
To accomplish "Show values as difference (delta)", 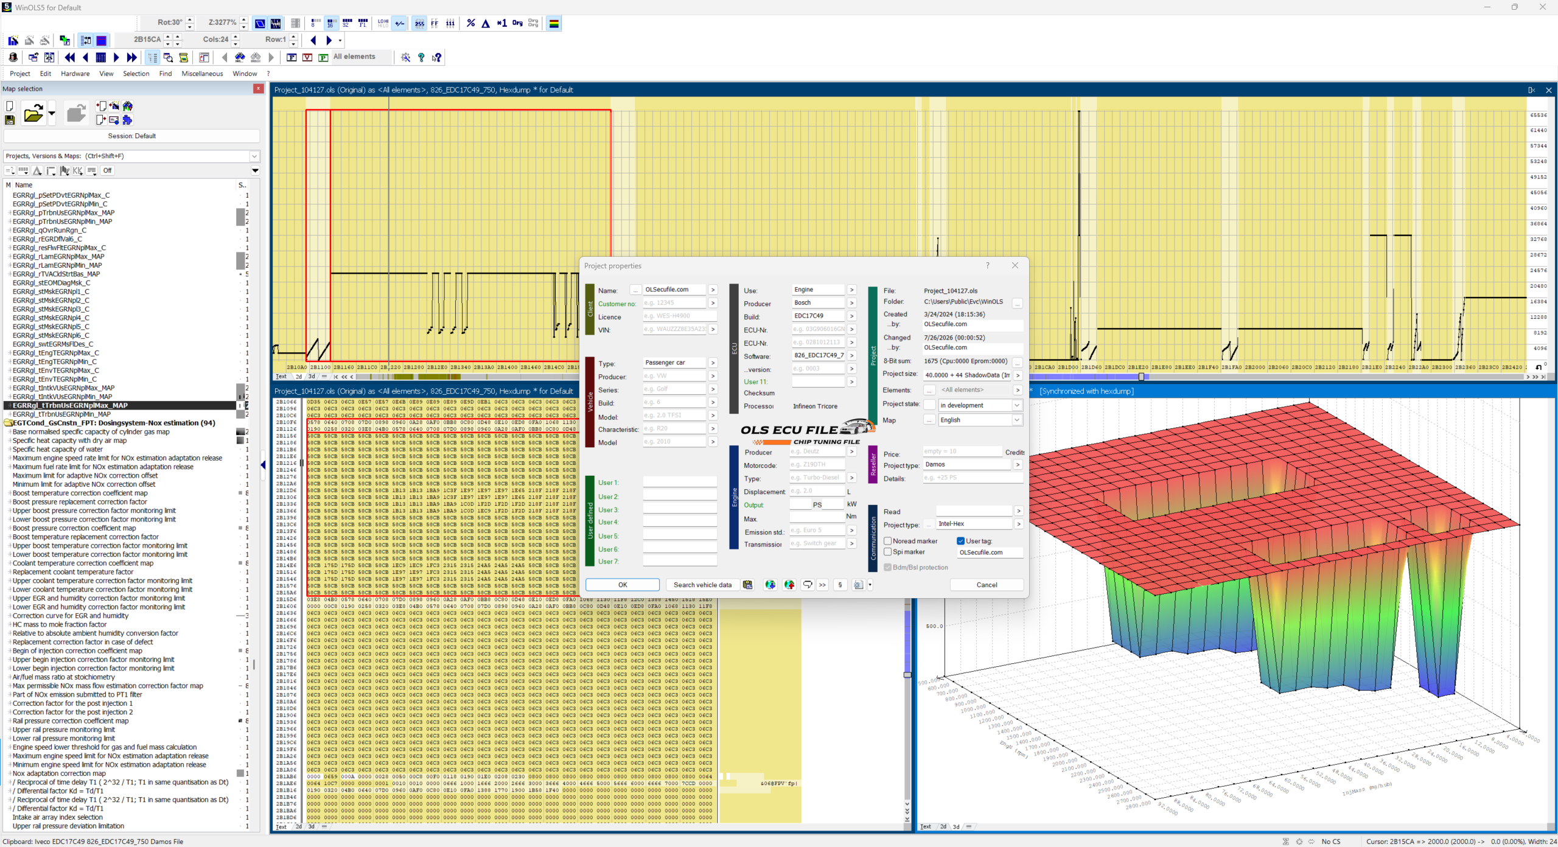I will pyautogui.click(x=486, y=23).
